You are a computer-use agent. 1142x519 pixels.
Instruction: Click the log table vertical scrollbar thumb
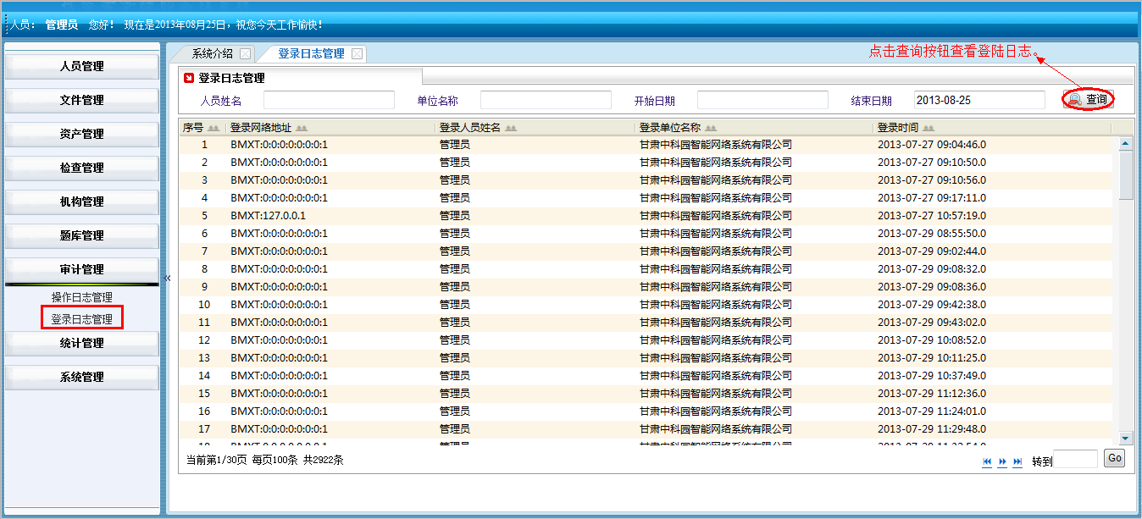(1126, 174)
